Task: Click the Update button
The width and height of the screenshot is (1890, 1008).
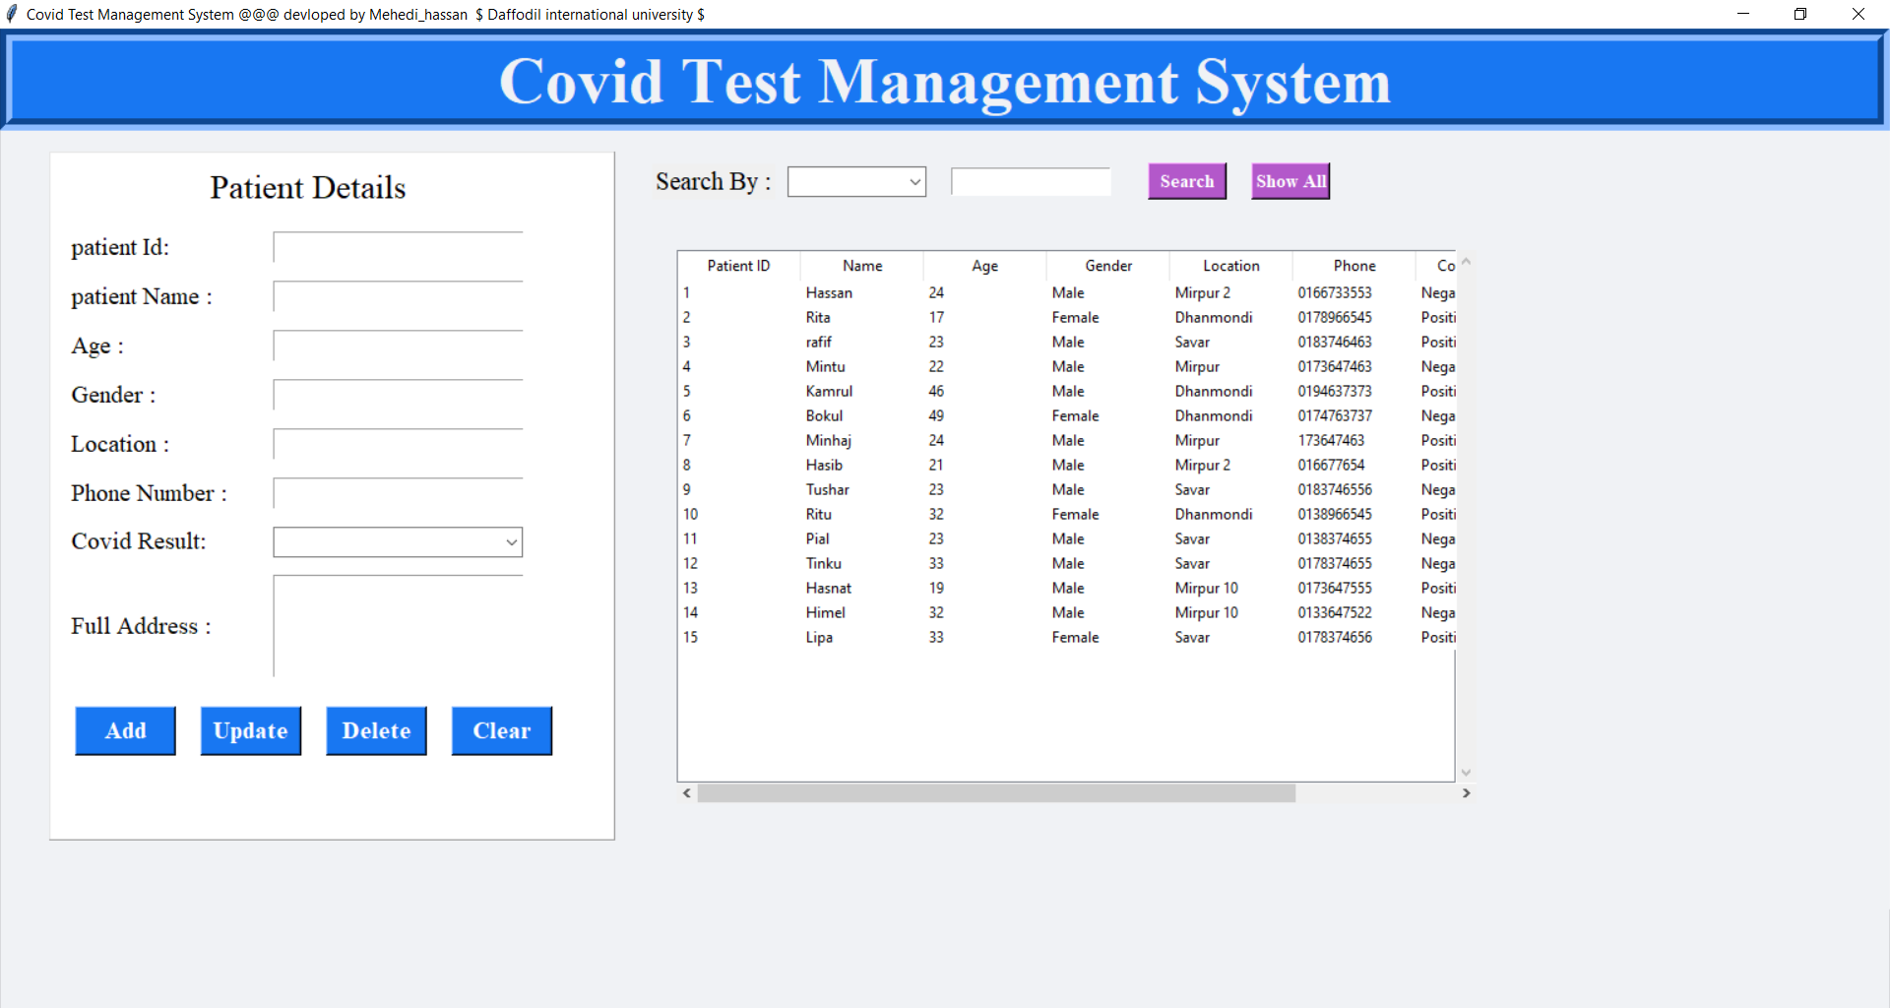Action: tap(250, 730)
